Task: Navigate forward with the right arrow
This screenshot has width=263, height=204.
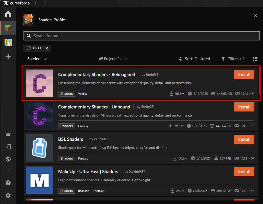Action: (x=44, y=3)
